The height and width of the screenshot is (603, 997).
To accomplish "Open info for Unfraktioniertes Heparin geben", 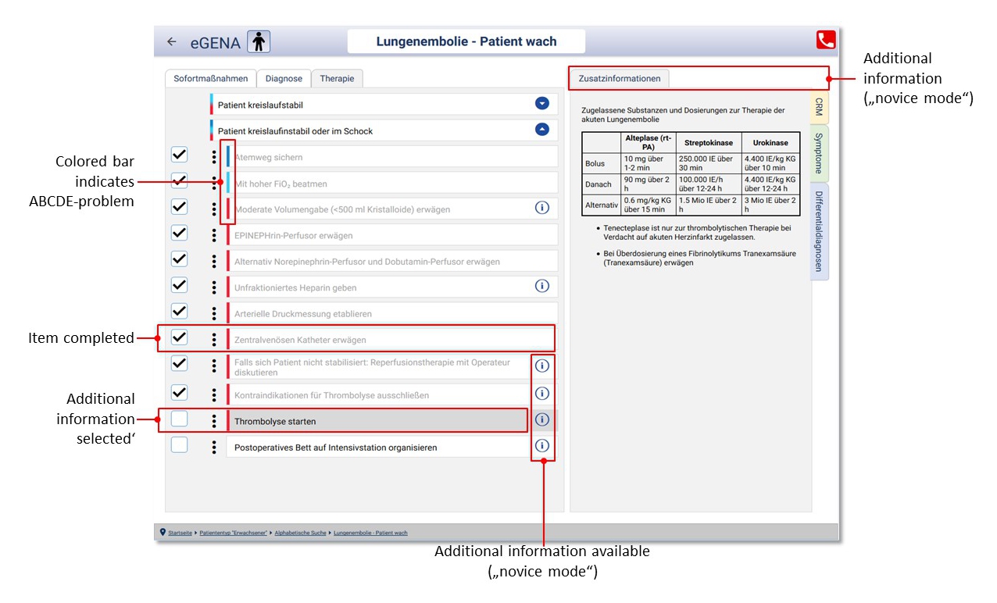I will (541, 286).
